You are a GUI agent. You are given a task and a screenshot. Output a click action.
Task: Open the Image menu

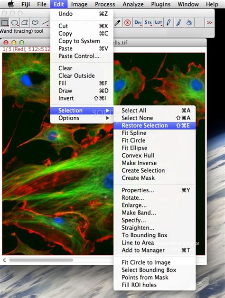79,4
